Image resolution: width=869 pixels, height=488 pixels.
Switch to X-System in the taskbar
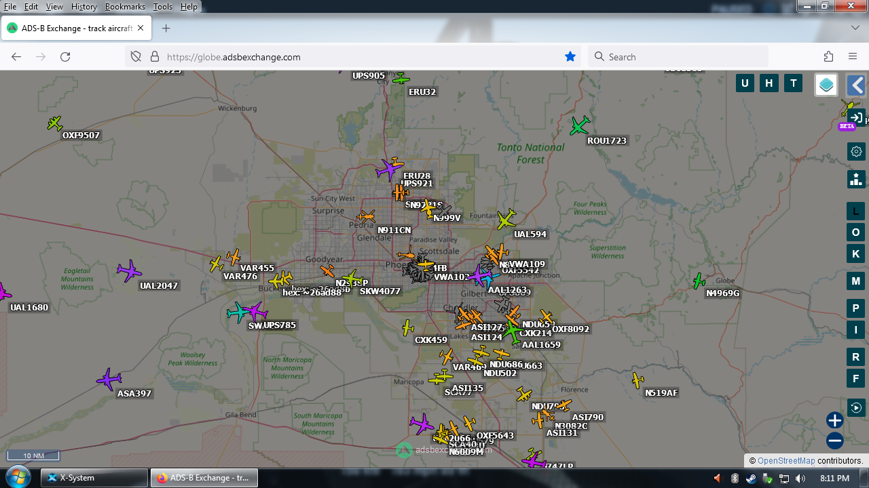[94, 478]
